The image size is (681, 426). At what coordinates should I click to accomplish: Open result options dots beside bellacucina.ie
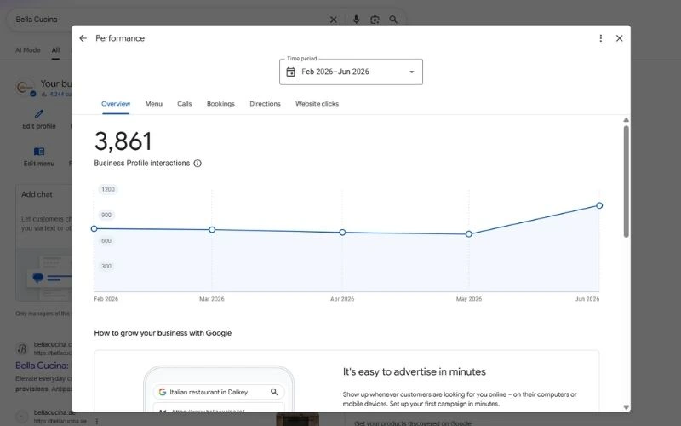pyautogui.click(x=96, y=421)
